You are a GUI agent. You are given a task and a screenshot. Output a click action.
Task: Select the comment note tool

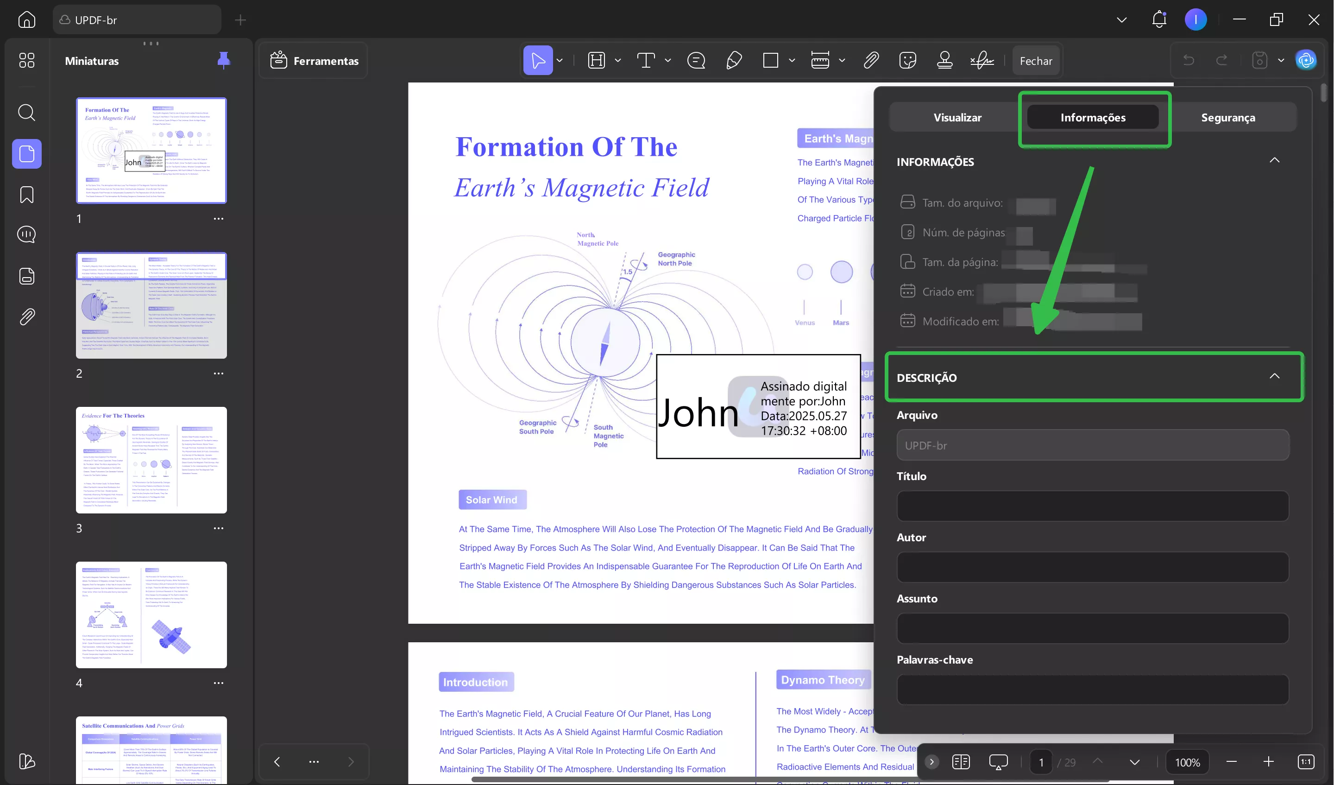(696, 60)
